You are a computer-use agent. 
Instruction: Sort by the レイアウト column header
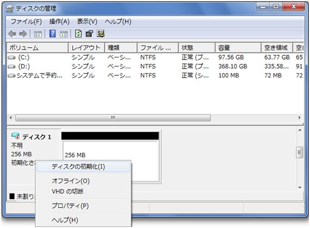coord(86,48)
